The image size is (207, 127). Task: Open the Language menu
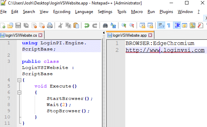84,12
